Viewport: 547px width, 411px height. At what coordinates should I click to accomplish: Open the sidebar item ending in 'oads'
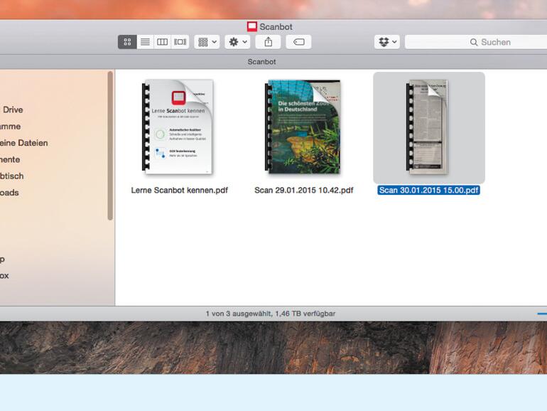point(9,193)
